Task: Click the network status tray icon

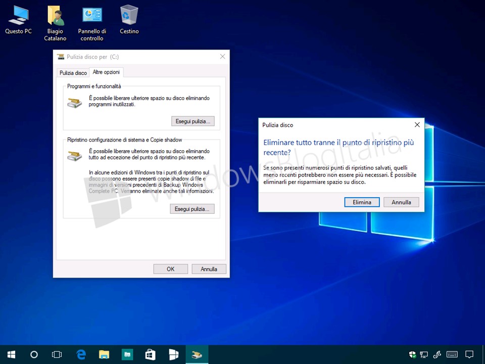Action: coord(424,354)
